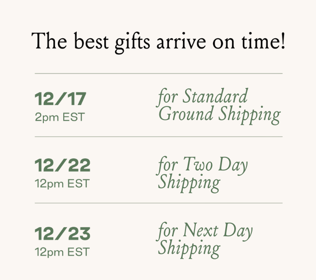Select the 12/23 deadline date

click(x=63, y=234)
